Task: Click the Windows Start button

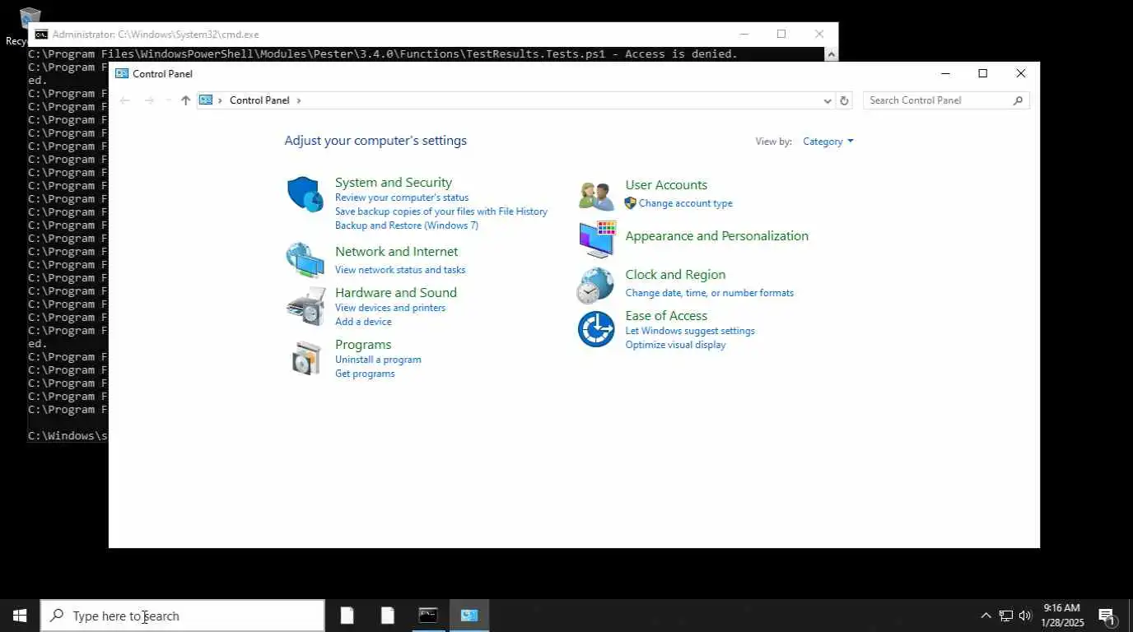Action: click(x=20, y=616)
